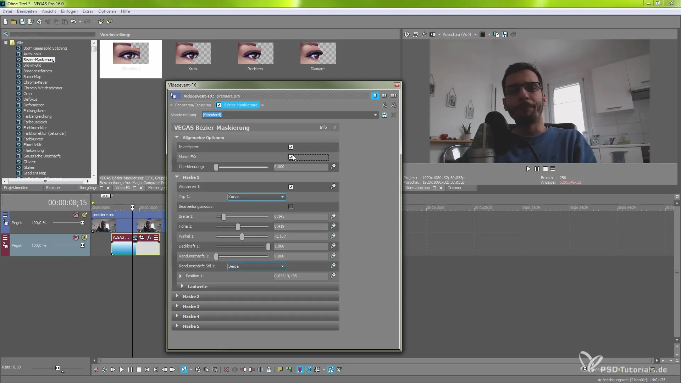Open preview properties gear in video preview
681x383 pixels.
(407, 34)
